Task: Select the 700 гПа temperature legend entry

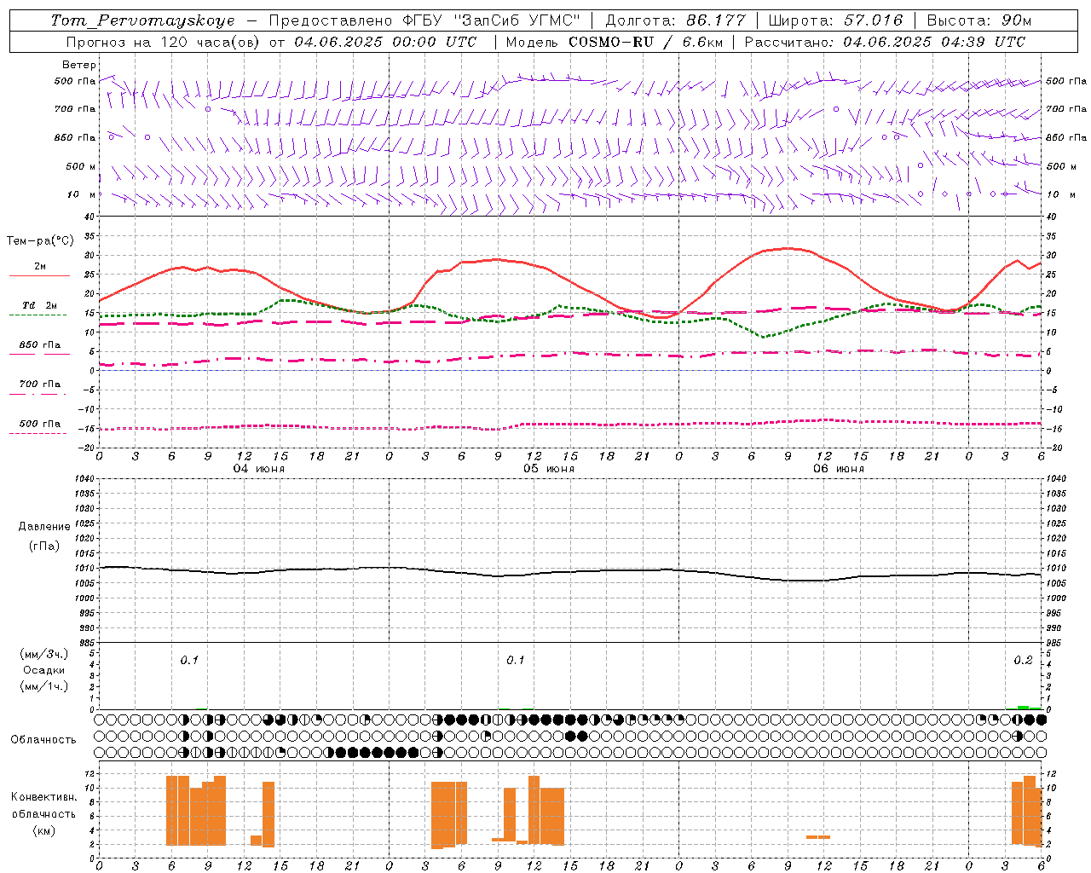Action: 39,384
